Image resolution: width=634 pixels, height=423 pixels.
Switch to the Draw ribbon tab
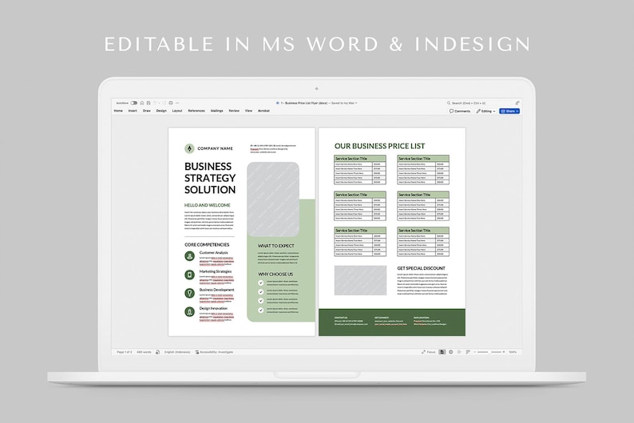click(147, 111)
